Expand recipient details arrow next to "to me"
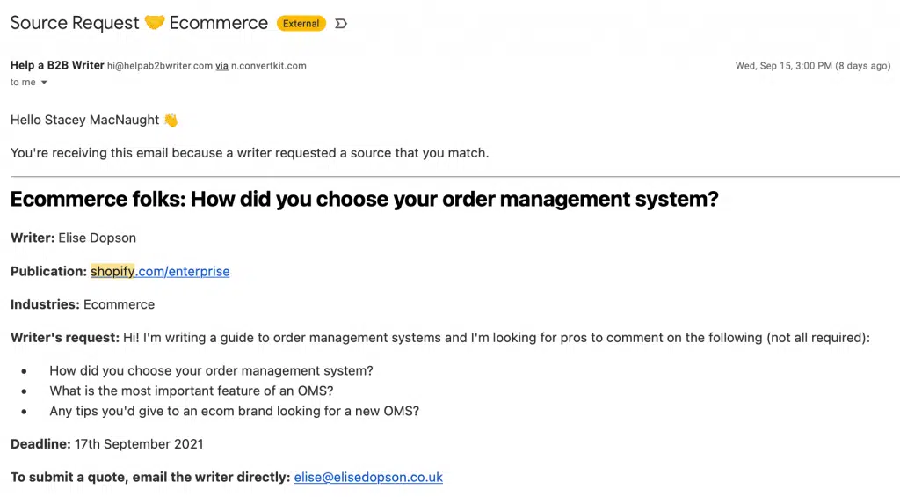This screenshot has height=497, width=900. click(x=44, y=83)
